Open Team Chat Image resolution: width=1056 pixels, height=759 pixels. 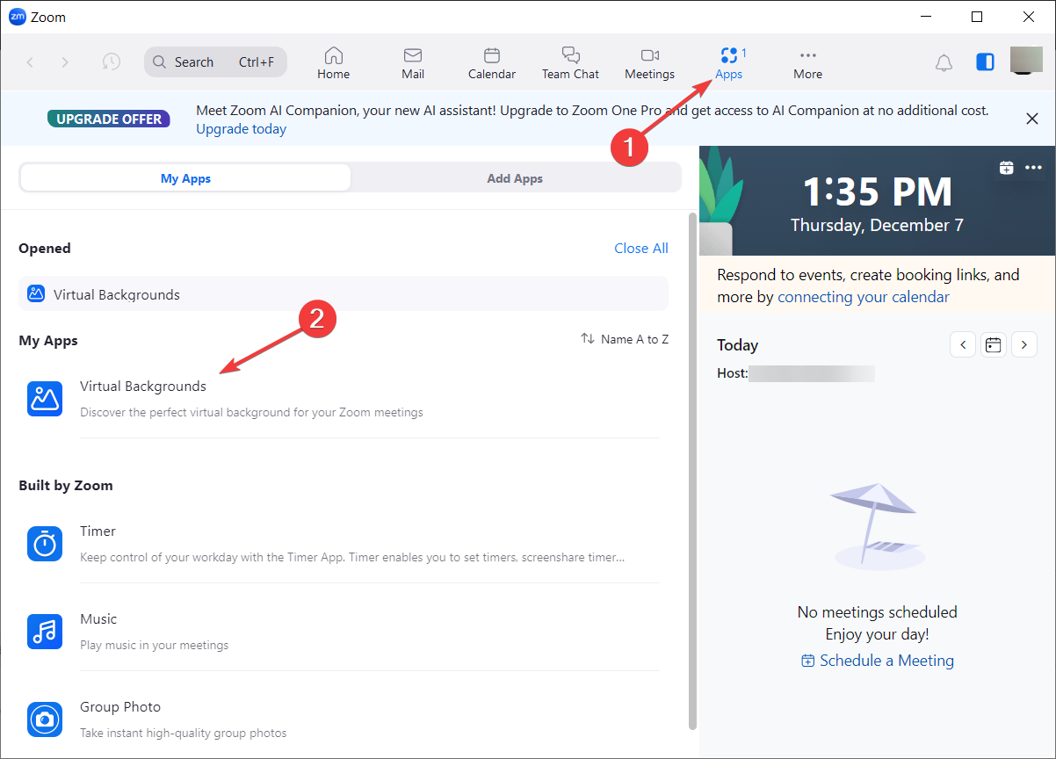tap(571, 63)
